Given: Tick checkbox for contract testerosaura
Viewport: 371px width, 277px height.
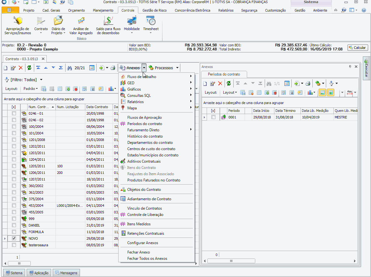Looking at the screenshot, I should tap(14, 245).
